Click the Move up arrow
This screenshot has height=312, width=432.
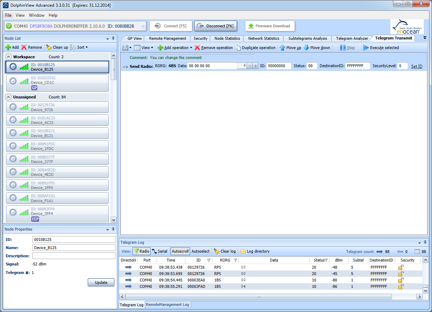282,48
